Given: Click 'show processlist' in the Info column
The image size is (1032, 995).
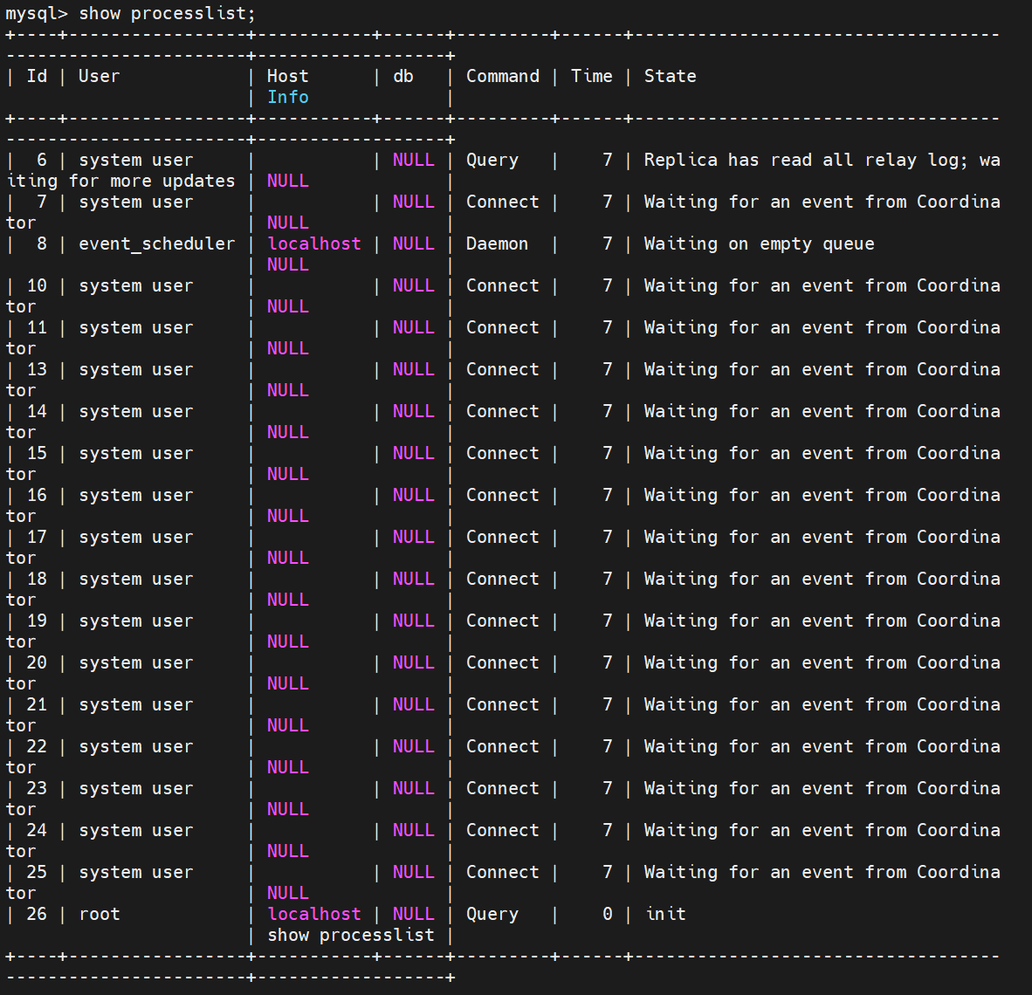Looking at the screenshot, I should pos(351,935).
